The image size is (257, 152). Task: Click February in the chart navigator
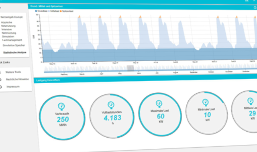[64, 74]
